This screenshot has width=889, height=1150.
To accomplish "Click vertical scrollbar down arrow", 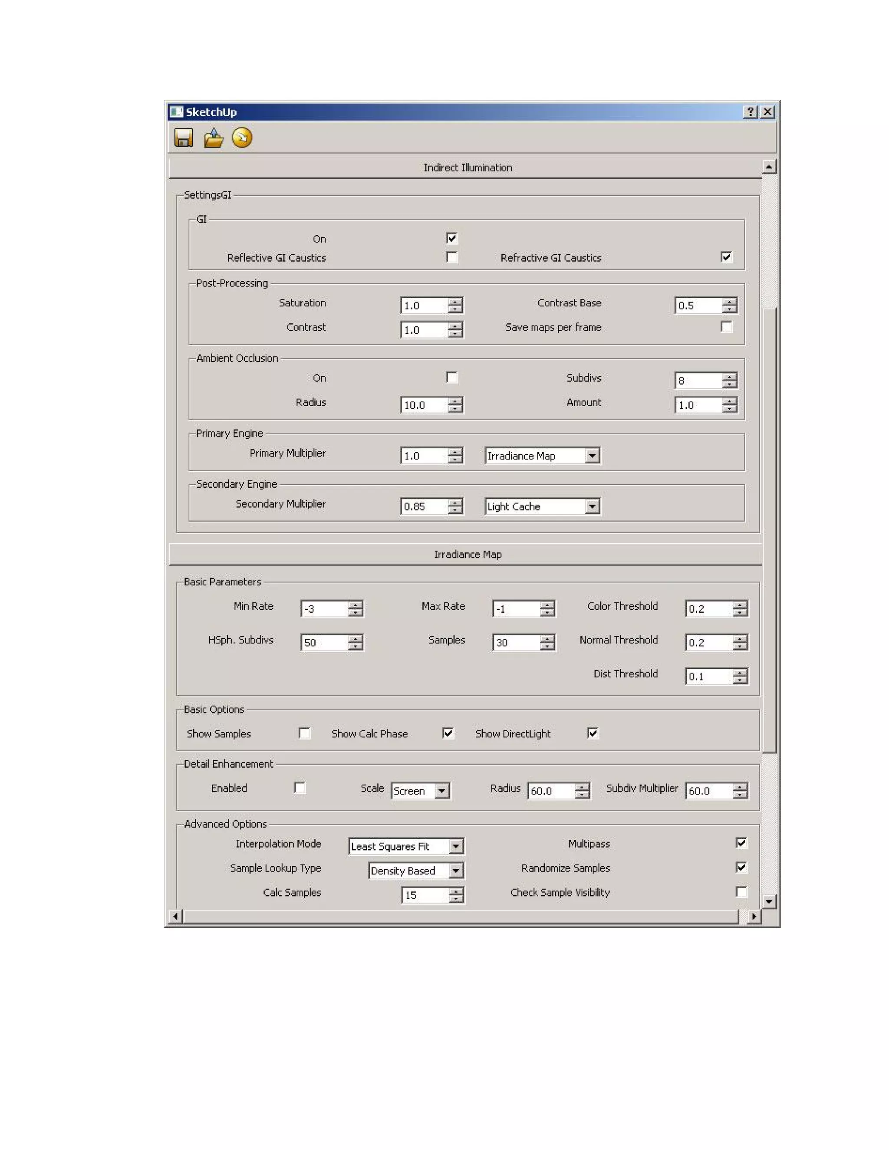I will (769, 901).
